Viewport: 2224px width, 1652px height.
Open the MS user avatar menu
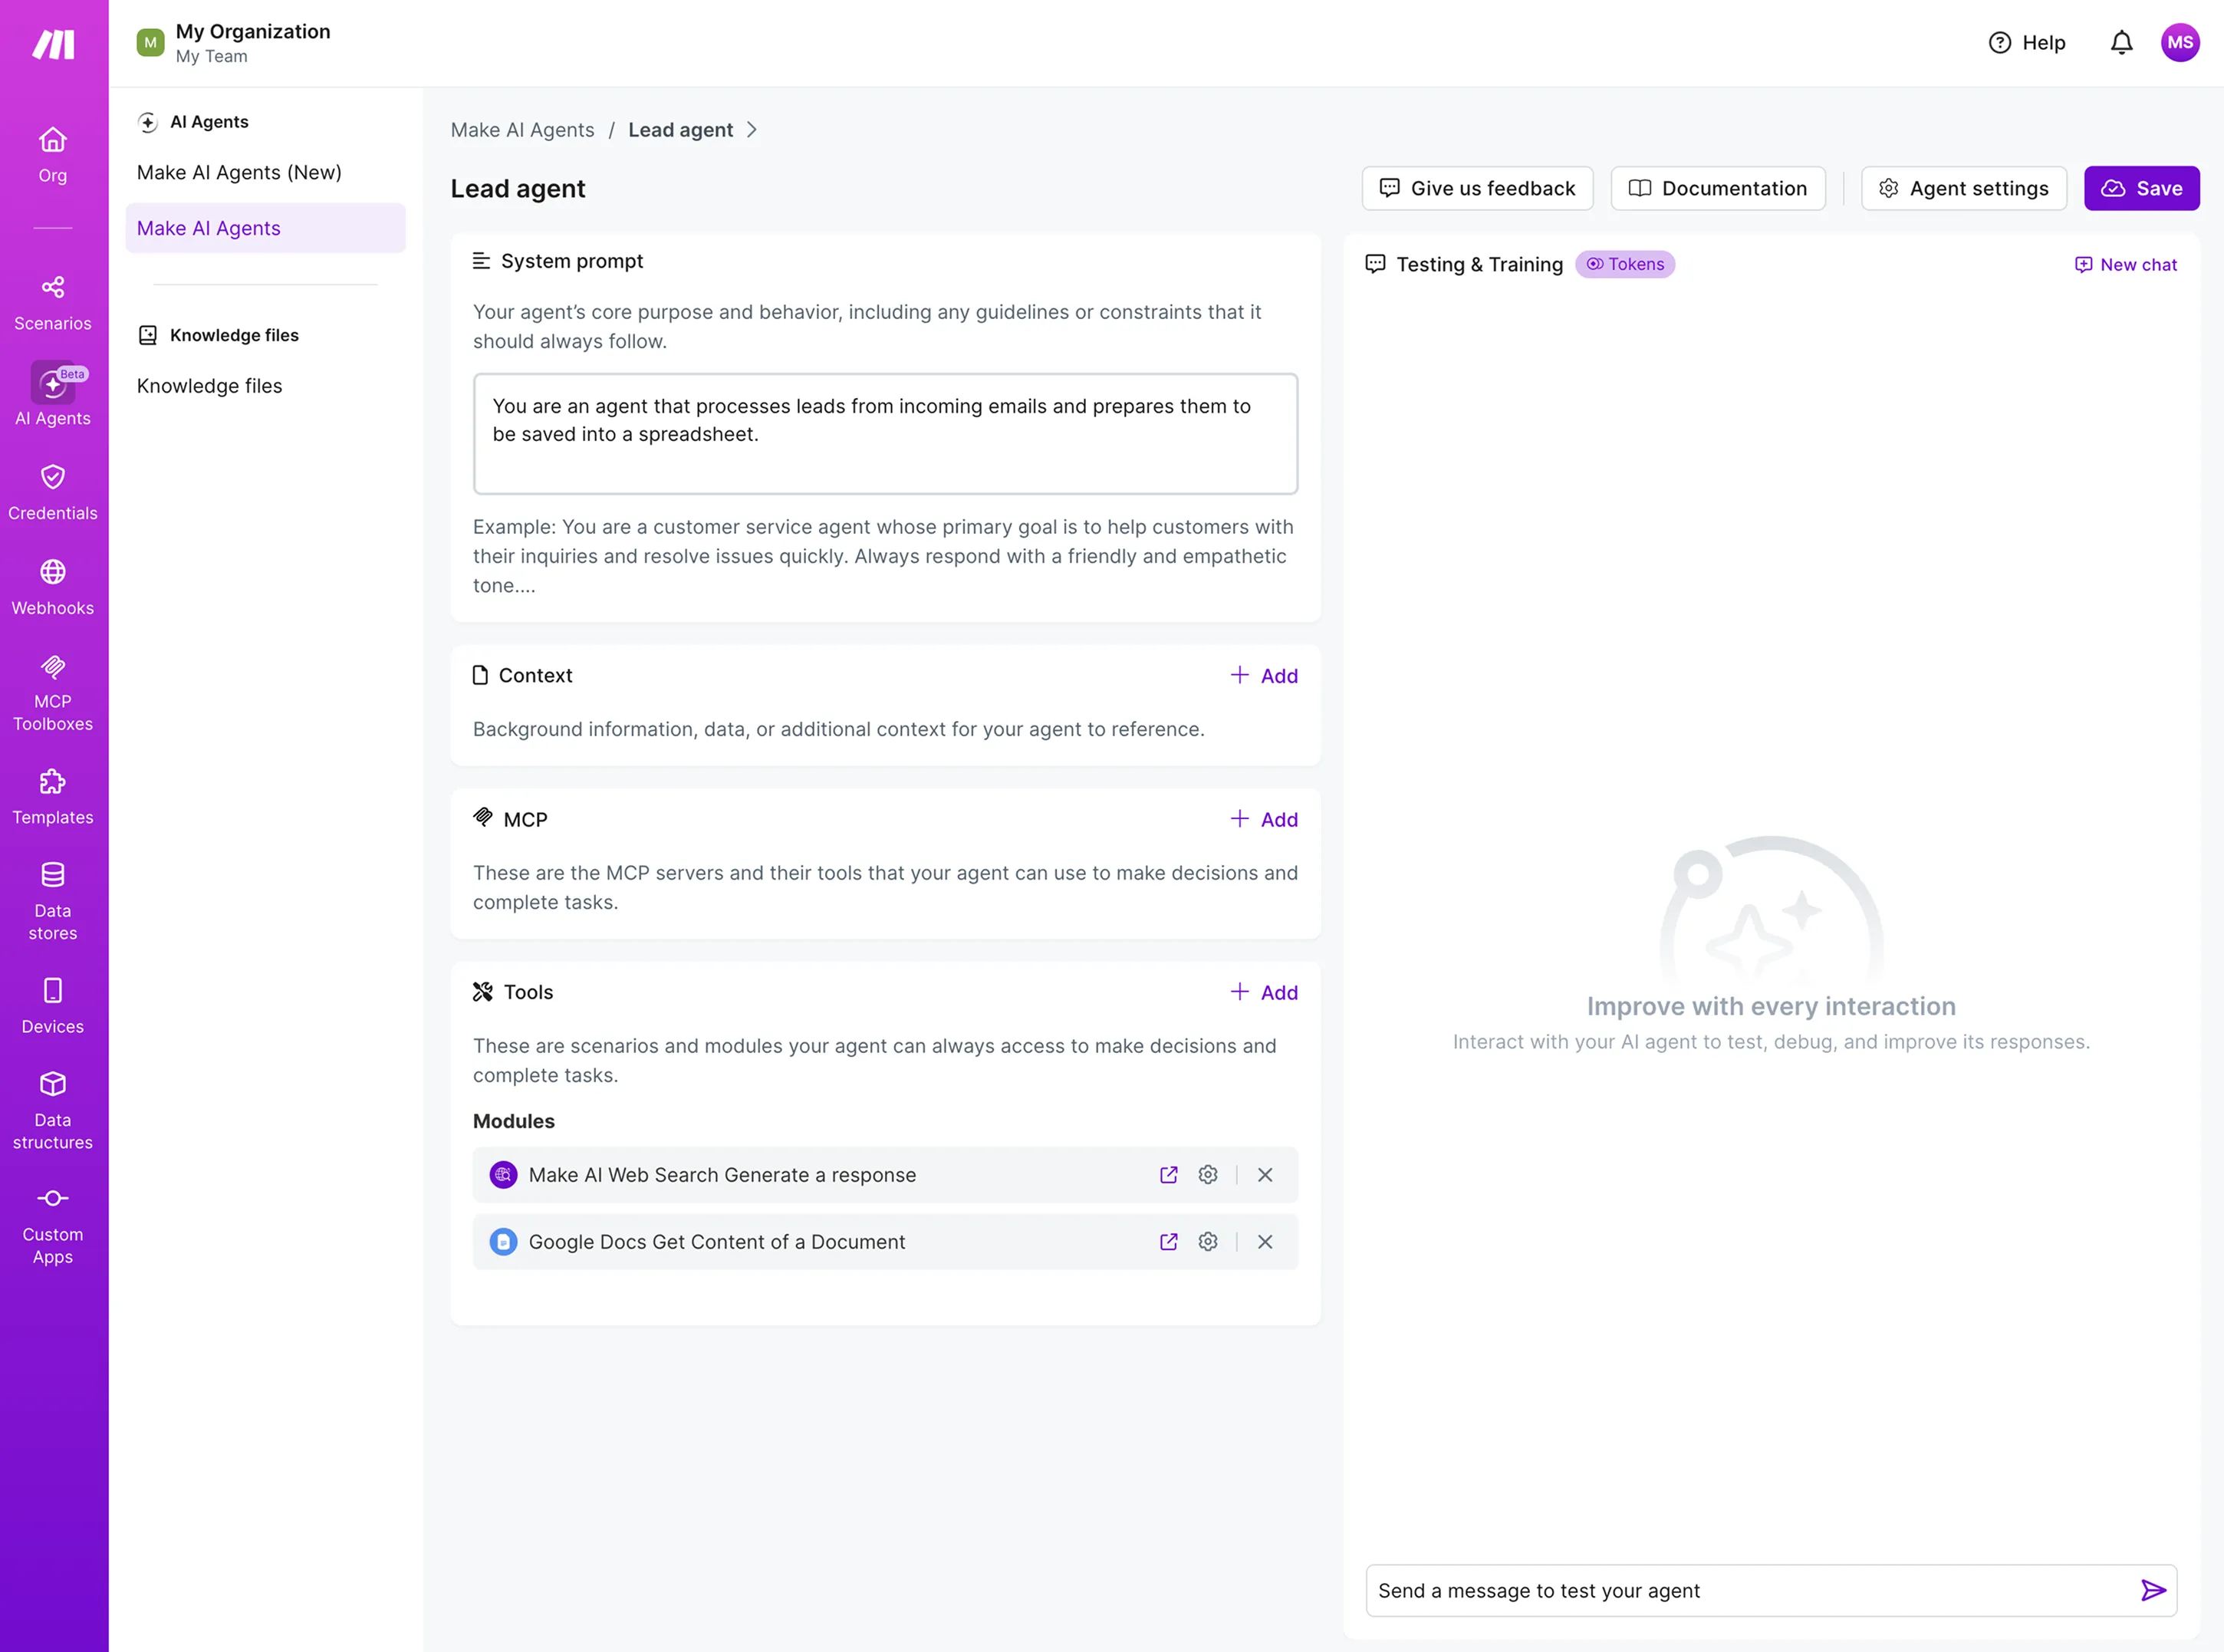click(x=2180, y=43)
